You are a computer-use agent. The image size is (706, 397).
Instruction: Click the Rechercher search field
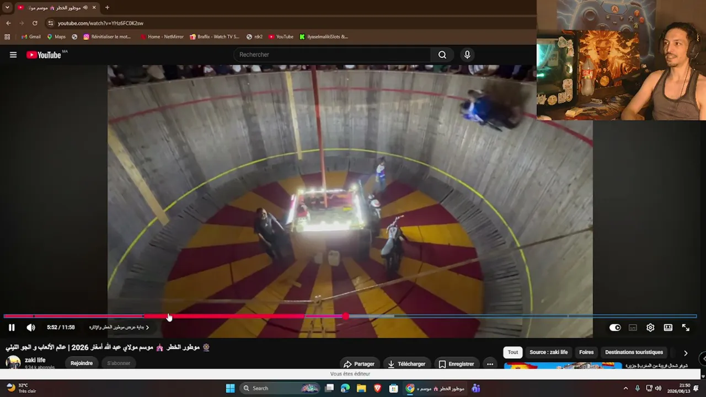[x=333, y=55]
